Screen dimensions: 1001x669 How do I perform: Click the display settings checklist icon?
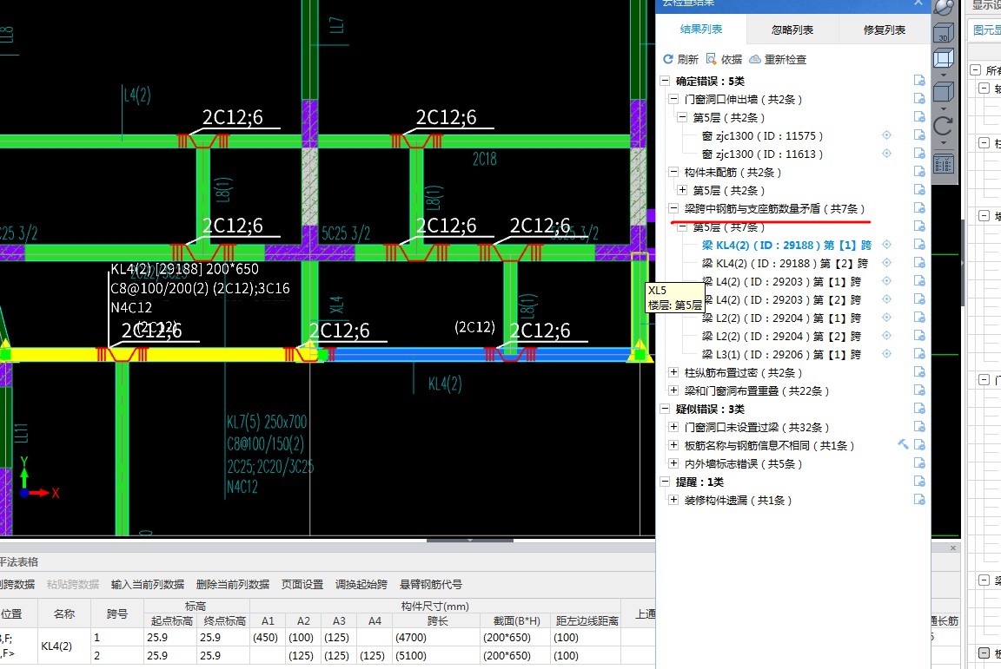point(944,164)
